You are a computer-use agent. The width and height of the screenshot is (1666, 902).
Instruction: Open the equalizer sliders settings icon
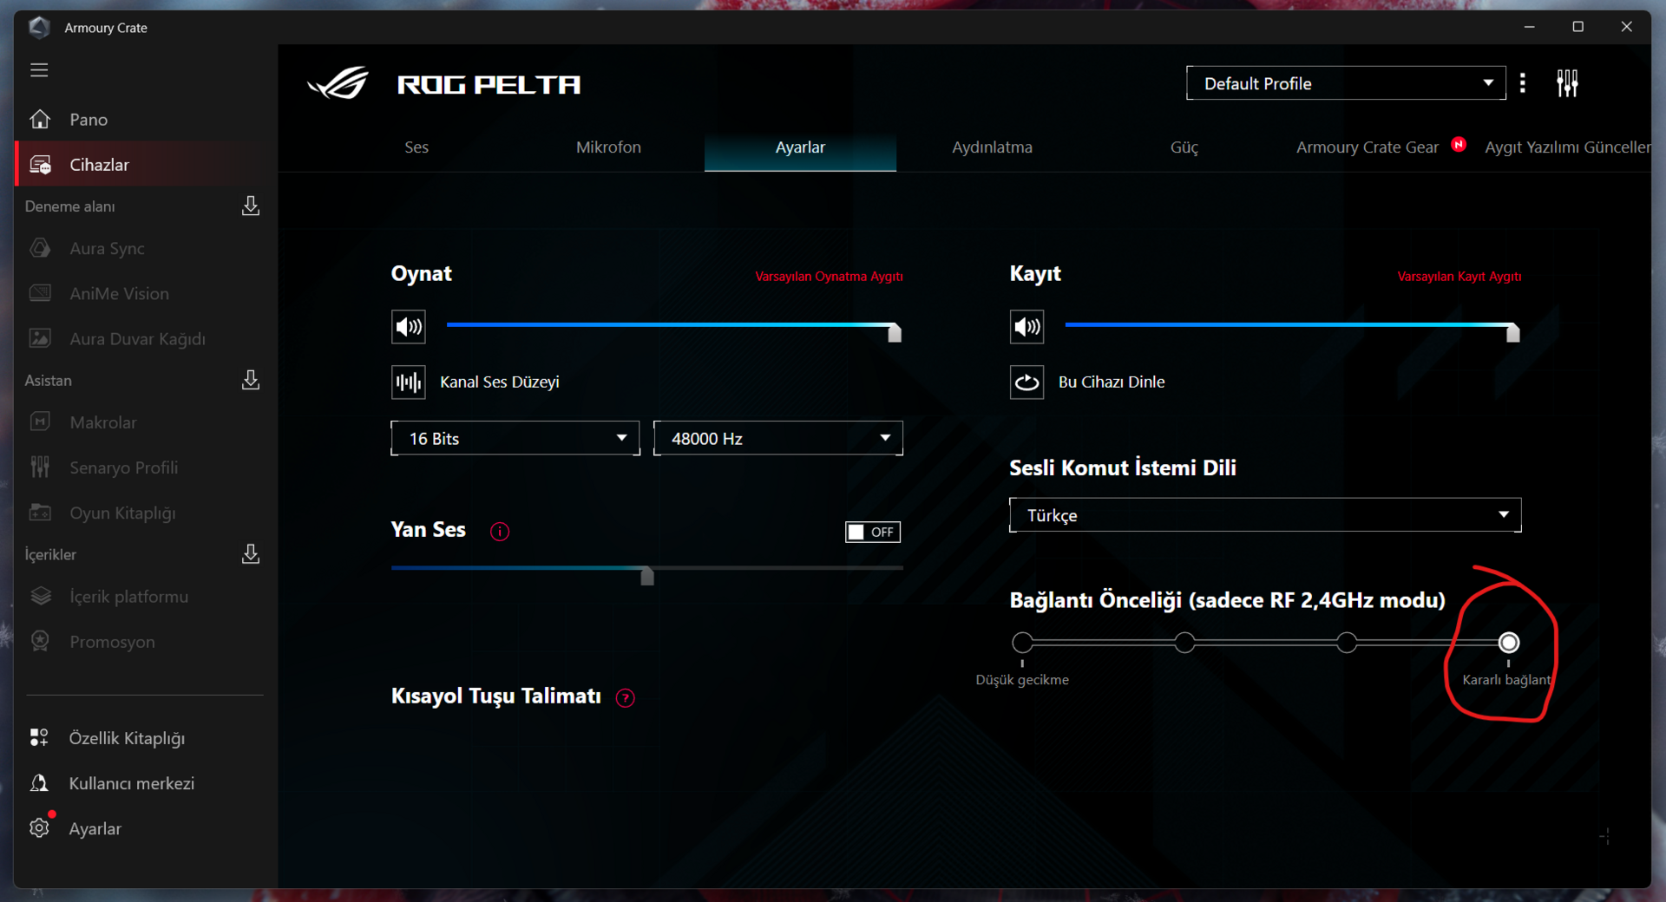click(1567, 83)
